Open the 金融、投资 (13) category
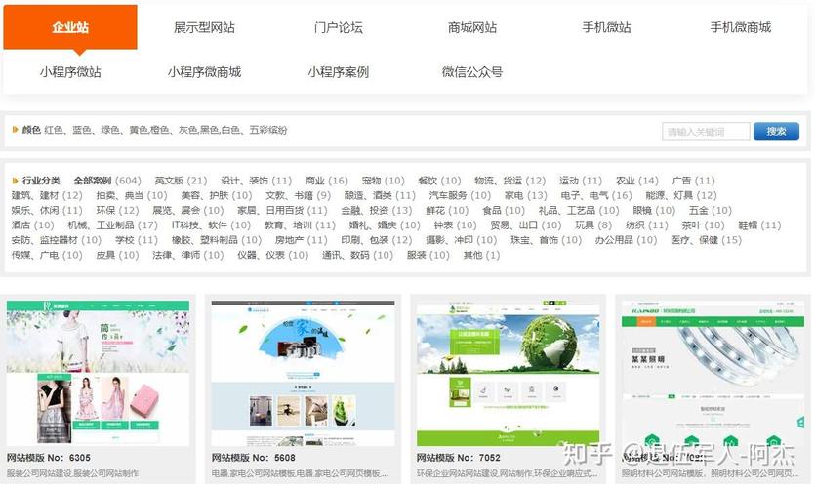Screen dimensions: 815x488 pyautogui.click(x=377, y=211)
